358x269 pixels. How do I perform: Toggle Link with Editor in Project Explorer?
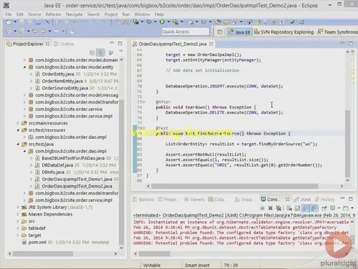click(101, 53)
